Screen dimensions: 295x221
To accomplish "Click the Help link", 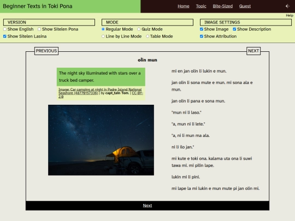I will pyautogui.click(x=290, y=15).
